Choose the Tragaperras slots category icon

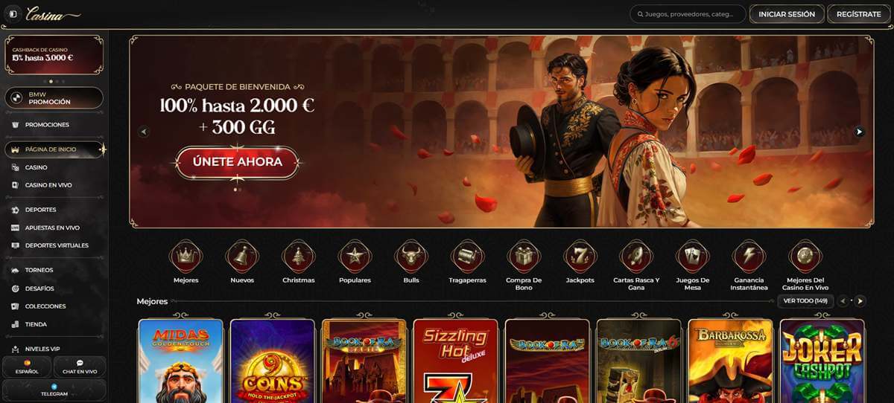point(467,256)
